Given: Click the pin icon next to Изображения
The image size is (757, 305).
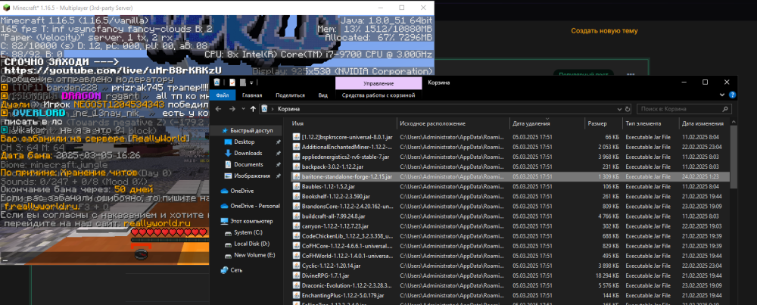Looking at the screenshot, I should click(x=278, y=176).
